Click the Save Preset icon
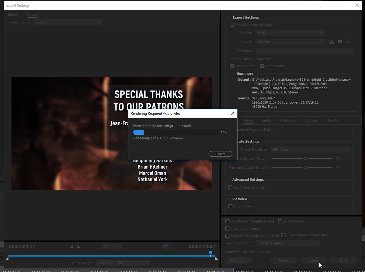Screen dimensions: 365x272 (x=332, y=42)
